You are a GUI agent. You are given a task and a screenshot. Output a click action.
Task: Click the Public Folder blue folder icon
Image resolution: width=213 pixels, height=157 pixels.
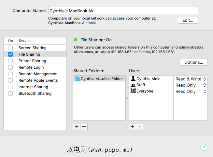(78, 78)
